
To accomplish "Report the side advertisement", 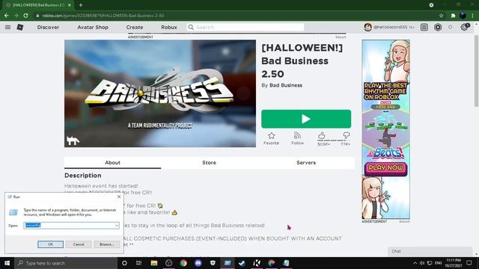I will [404, 221].
